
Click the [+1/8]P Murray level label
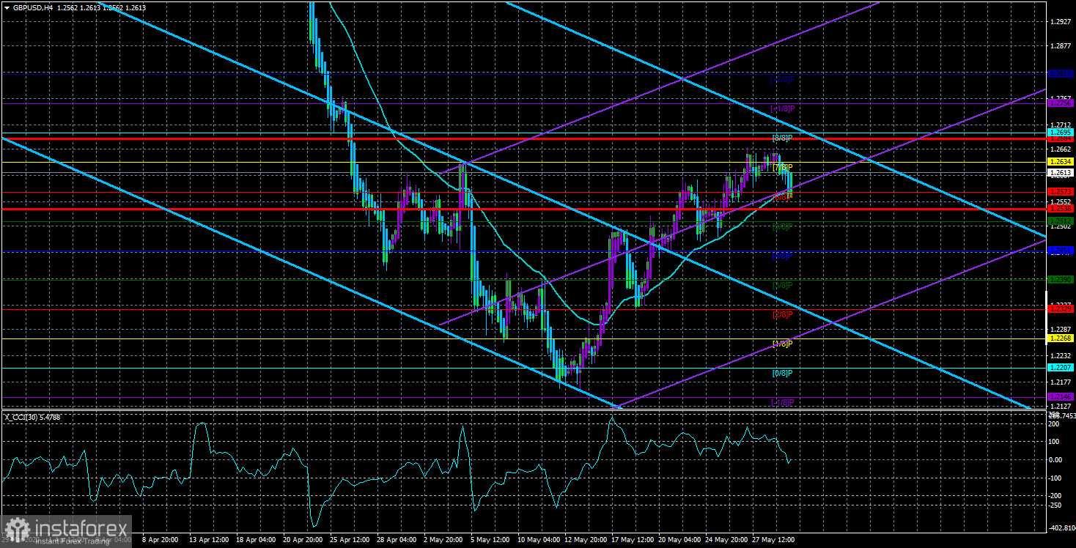[783, 108]
